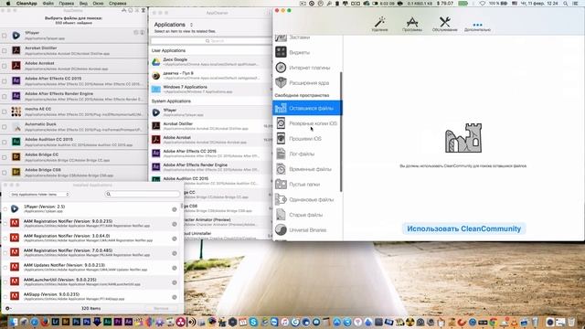This screenshot has height=329, width=585.
Task: Open the Вид menu
Action: (x=83, y=4)
